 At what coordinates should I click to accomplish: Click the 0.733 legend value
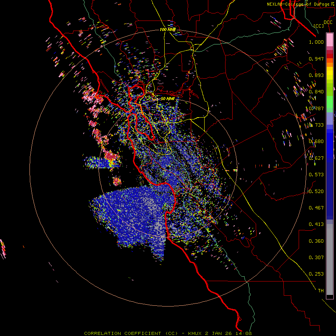tap(316, 125)
